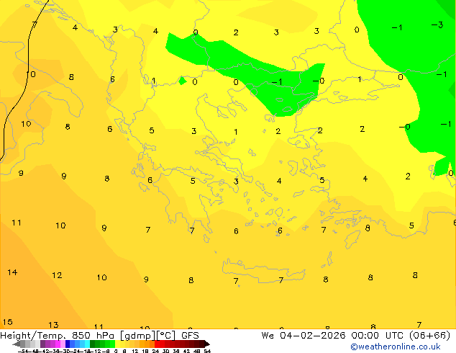This screenshot has height=353, width=456.
Task: Click the '-3' temperature value on the map
Action: tap(437, 24)
